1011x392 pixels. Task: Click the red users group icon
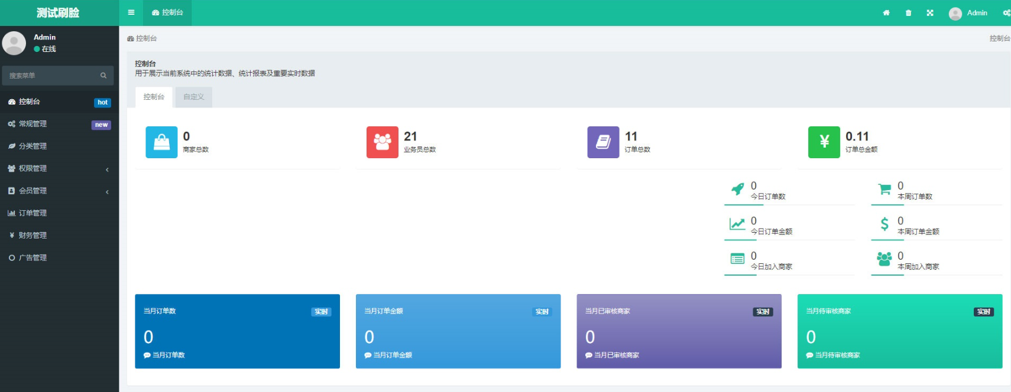pos(382,142)
